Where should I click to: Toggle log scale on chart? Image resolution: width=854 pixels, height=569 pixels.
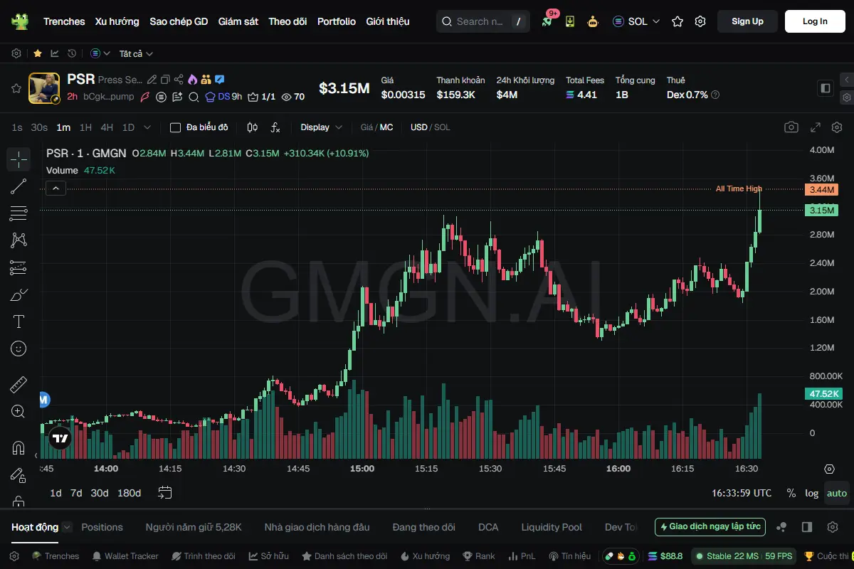pyautogui.click(x=812, y=493)
